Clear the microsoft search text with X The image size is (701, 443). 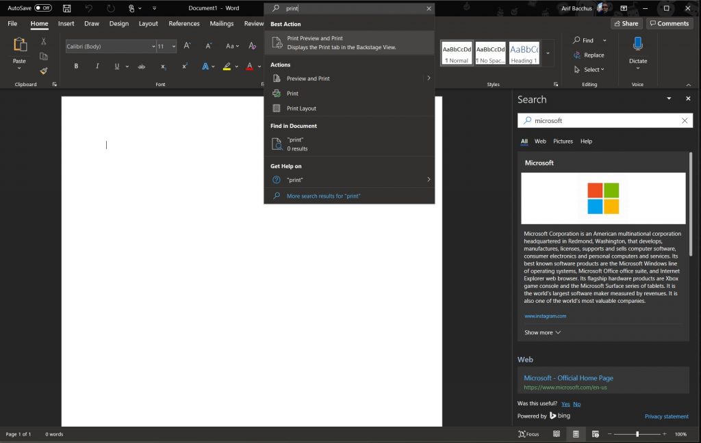(x=685, y=120)
